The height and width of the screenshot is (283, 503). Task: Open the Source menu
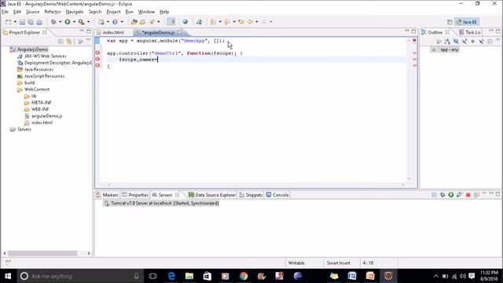(32, 12)
